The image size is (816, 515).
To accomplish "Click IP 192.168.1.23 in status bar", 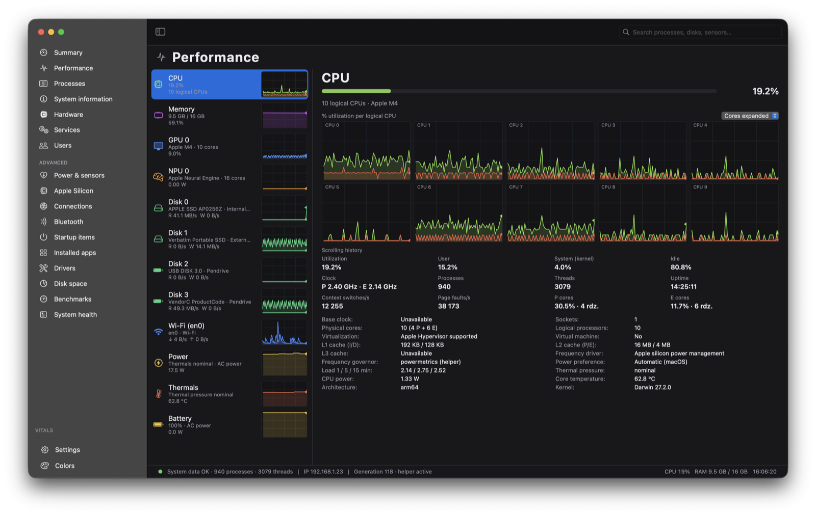I will (323, 472).
